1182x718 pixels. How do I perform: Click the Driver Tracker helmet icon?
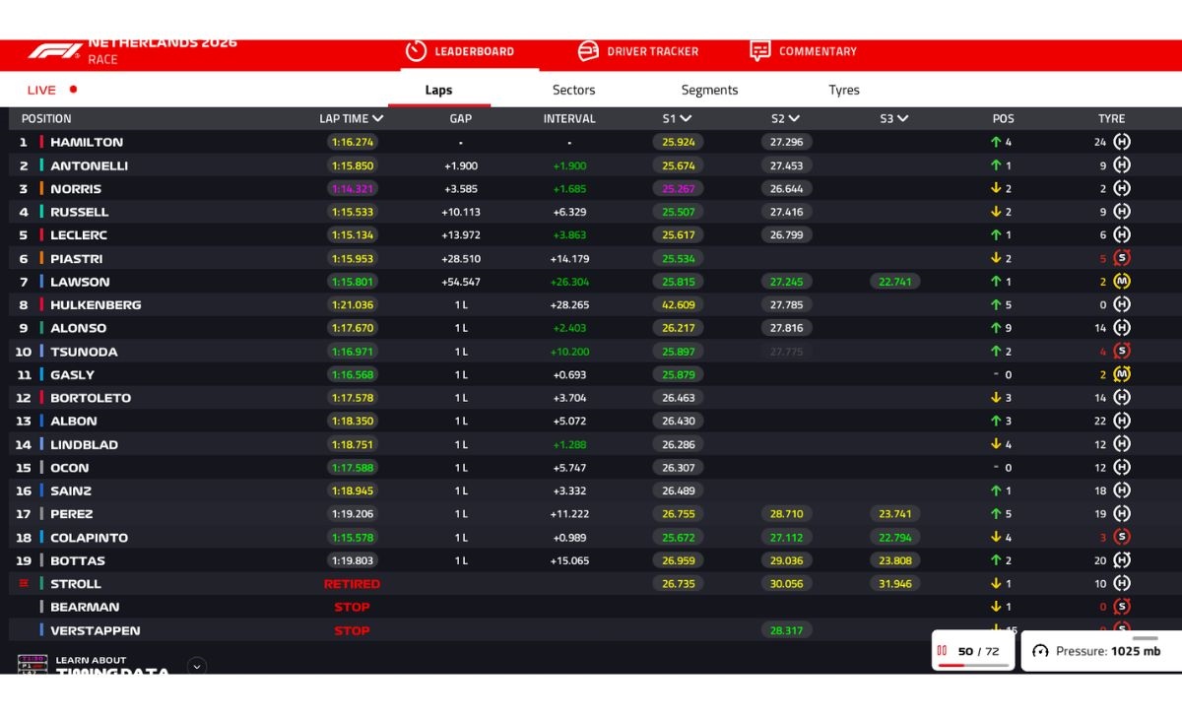(x=588, y=51)
